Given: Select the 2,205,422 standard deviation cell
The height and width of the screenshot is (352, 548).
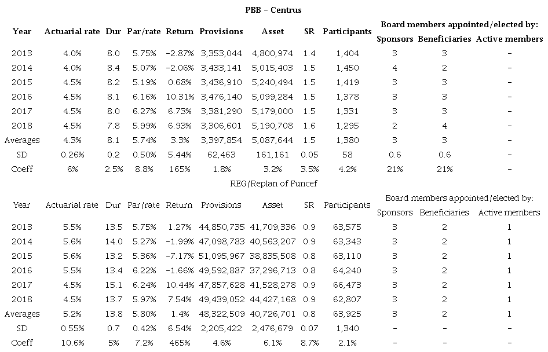Looking at the screenshot, I should click(221, 328).
